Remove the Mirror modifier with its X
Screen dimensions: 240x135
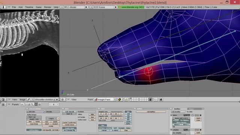point(201,115)
